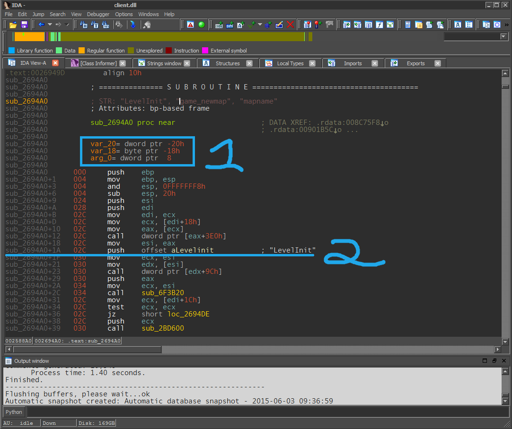Convert to DATA with toolbar icon
512x429 pixels.
coord(230,25)
